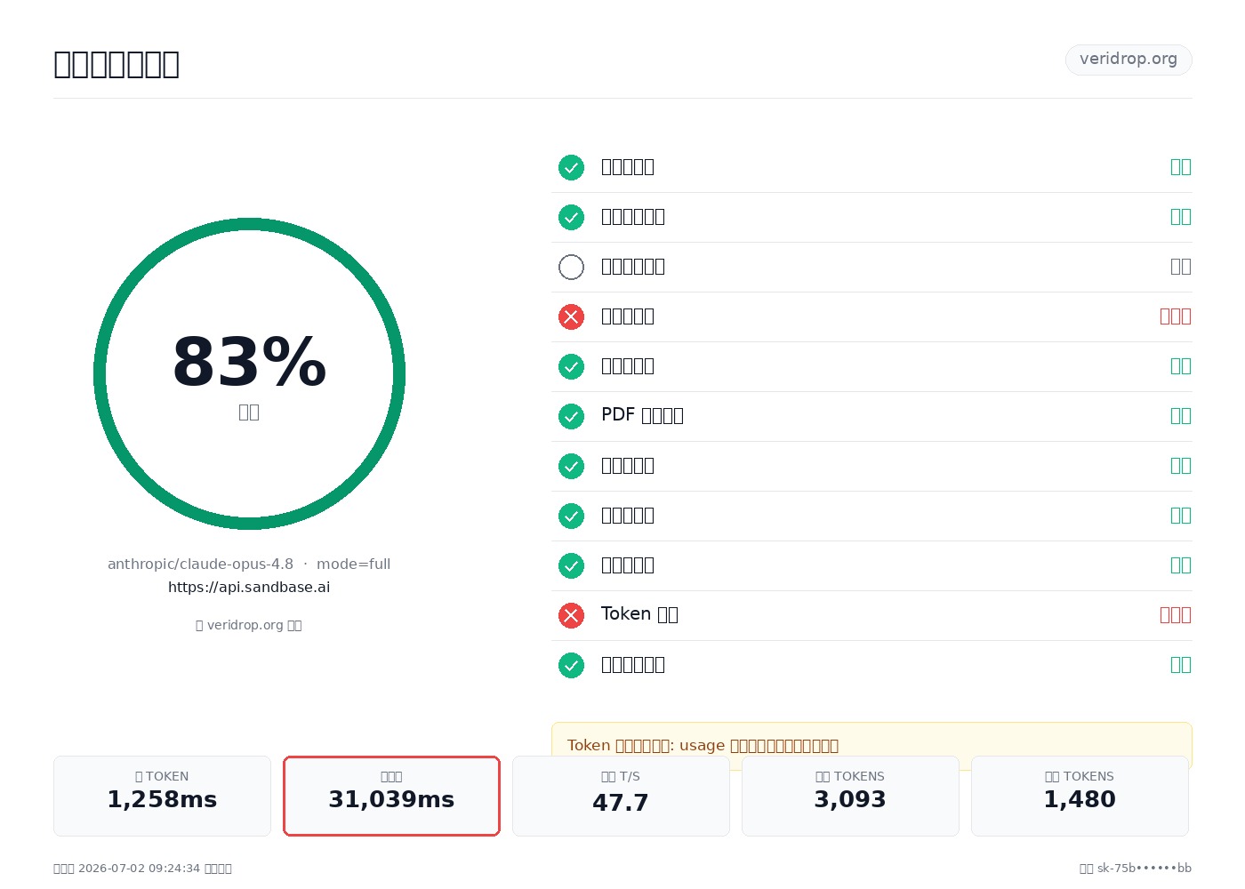1245x889 pixels.
Task: Click the green check icon directly below the PDF row
Action: 571,466
